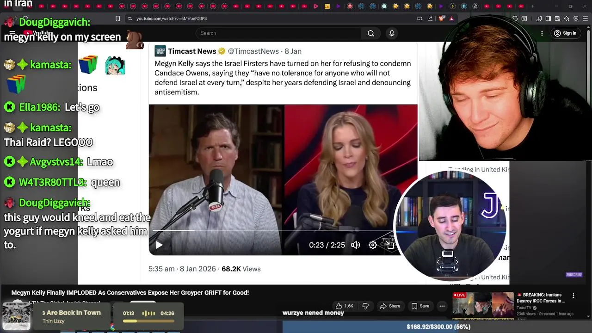Toggle the browser sidebar panel icon

[548, 18]
